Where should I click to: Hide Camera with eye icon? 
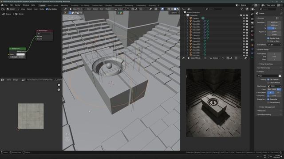[244, 18]
